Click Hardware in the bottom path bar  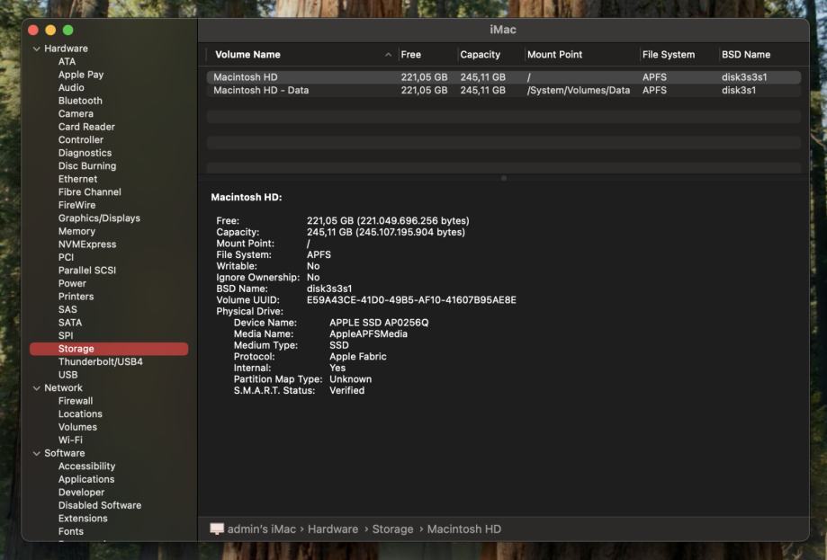click(334, 529)
